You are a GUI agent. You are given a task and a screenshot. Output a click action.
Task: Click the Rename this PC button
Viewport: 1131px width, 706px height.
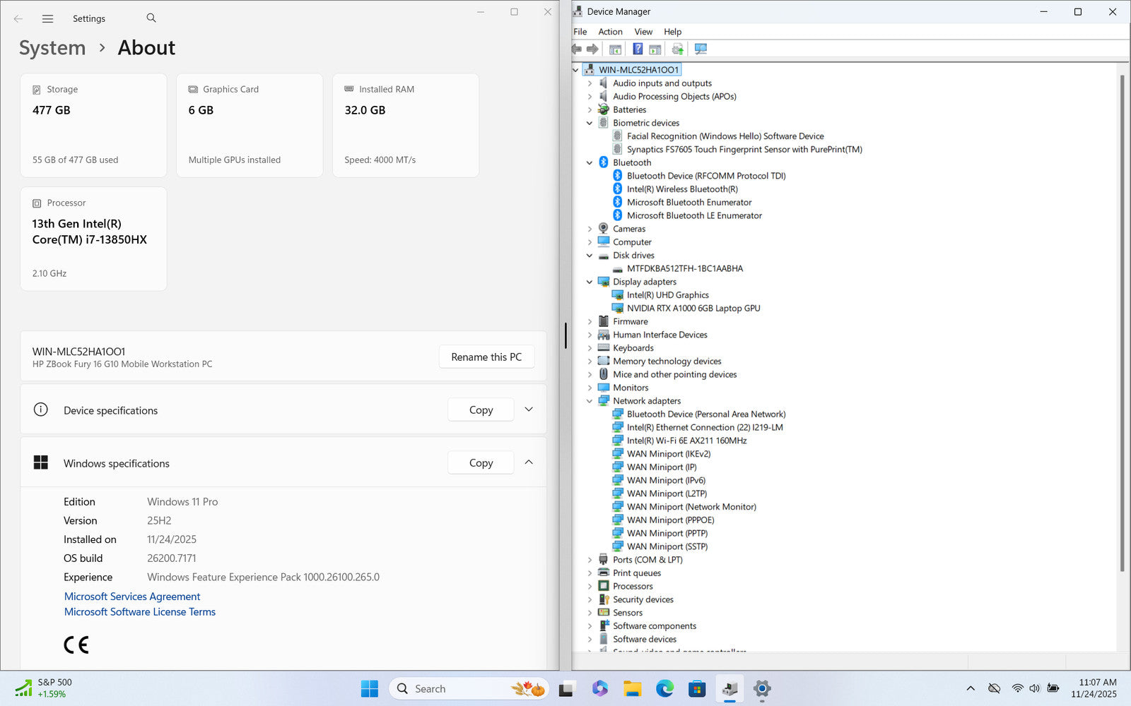[486, 357]
